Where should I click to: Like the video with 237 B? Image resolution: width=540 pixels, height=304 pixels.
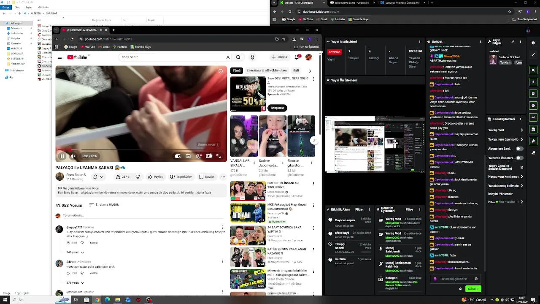click(x=123, y=177)
